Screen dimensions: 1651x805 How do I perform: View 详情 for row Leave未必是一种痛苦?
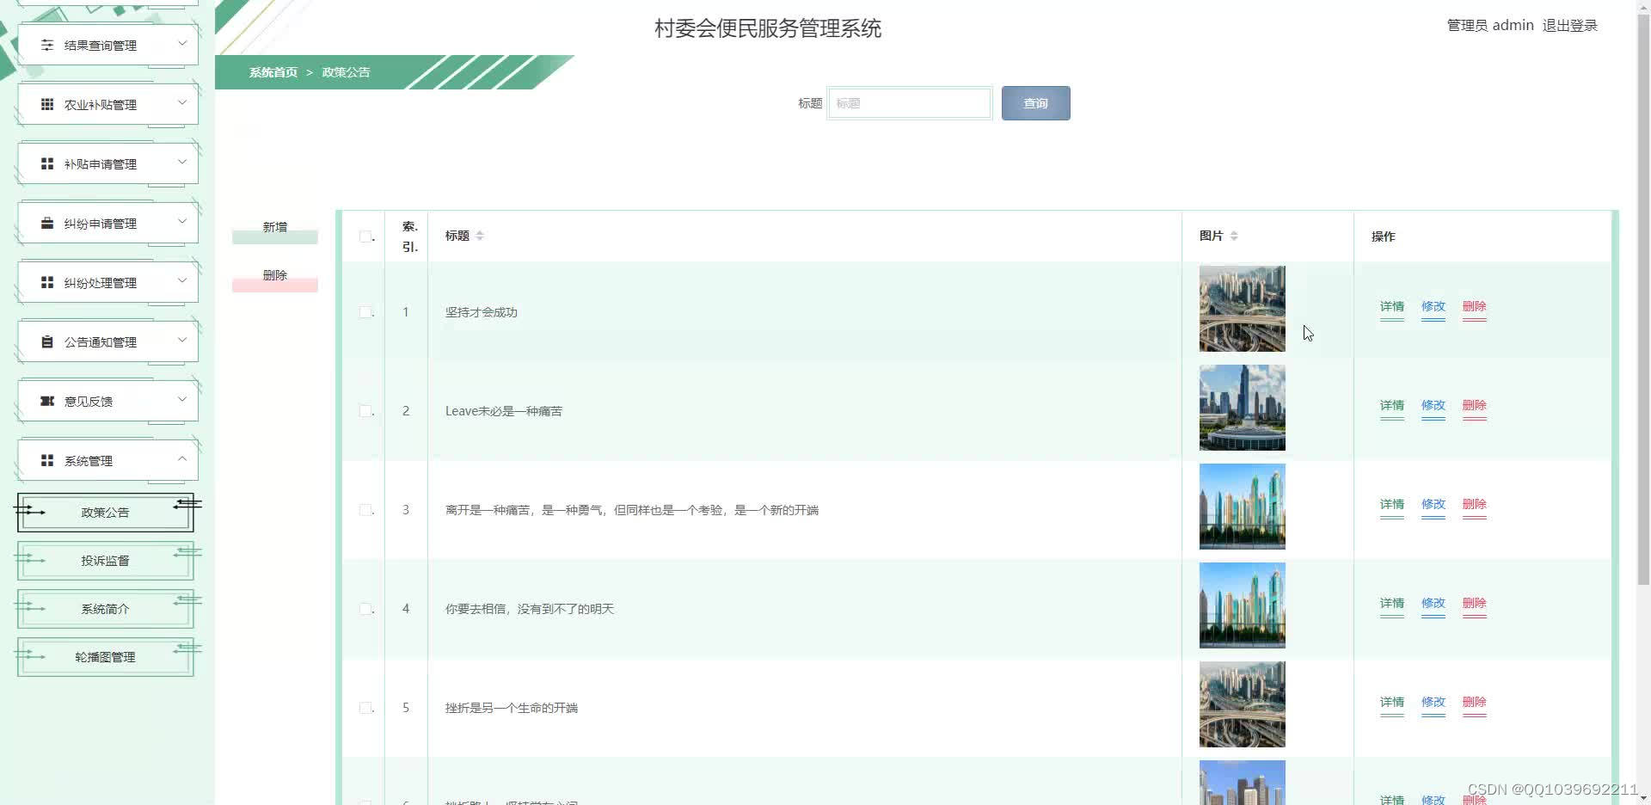click(1391, 406)
